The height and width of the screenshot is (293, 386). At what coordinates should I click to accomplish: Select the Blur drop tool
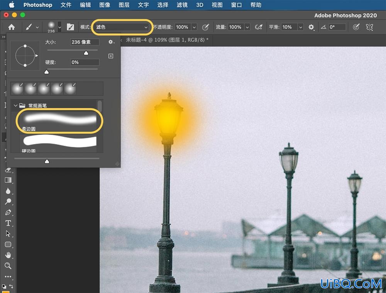point(8,191)
